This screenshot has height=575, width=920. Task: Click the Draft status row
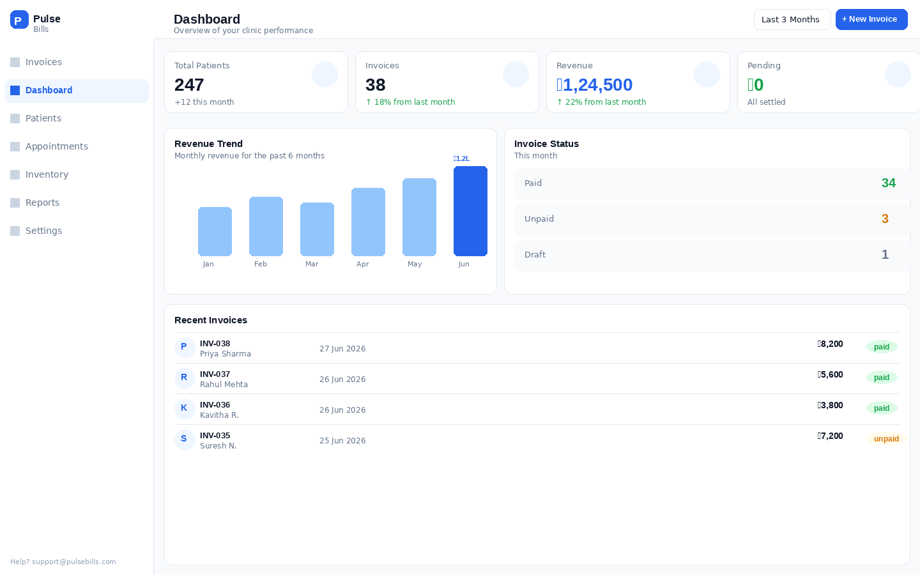(x=712, y=256)
